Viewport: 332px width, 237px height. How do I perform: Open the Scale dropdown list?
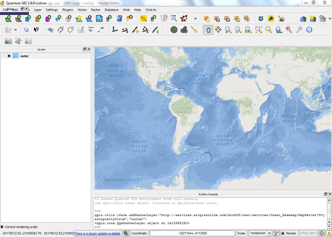[269, 233]
